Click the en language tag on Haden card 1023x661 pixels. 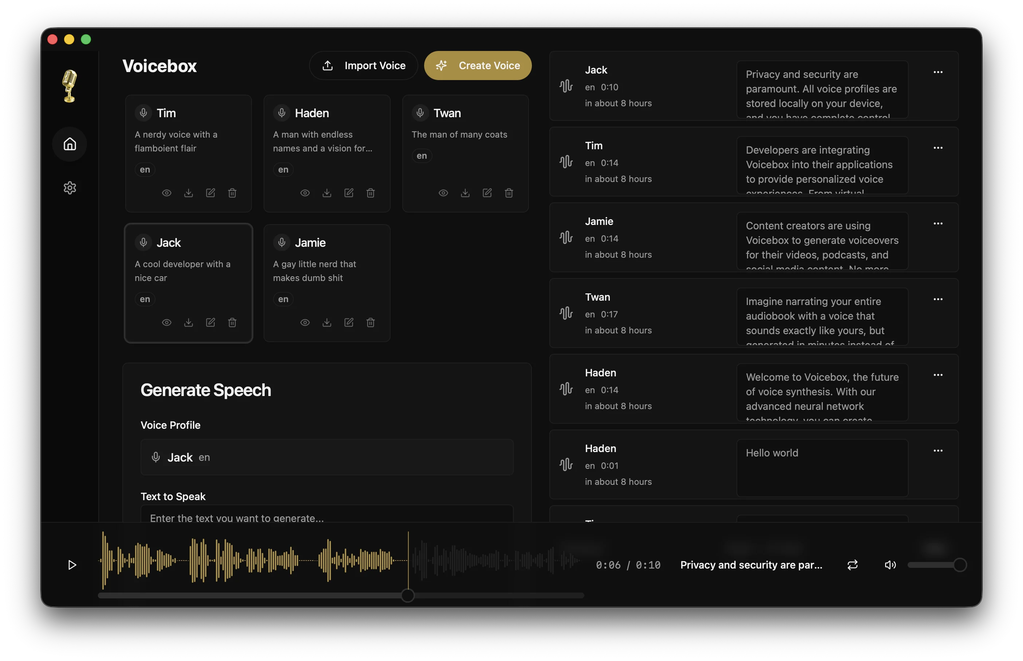(283, 170)
